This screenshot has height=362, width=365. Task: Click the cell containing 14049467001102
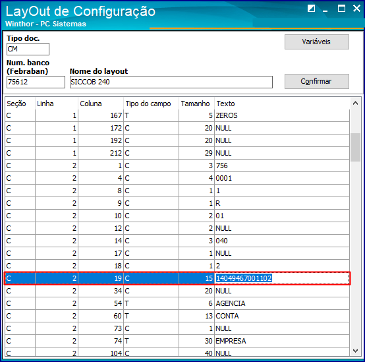coord(282,278)
